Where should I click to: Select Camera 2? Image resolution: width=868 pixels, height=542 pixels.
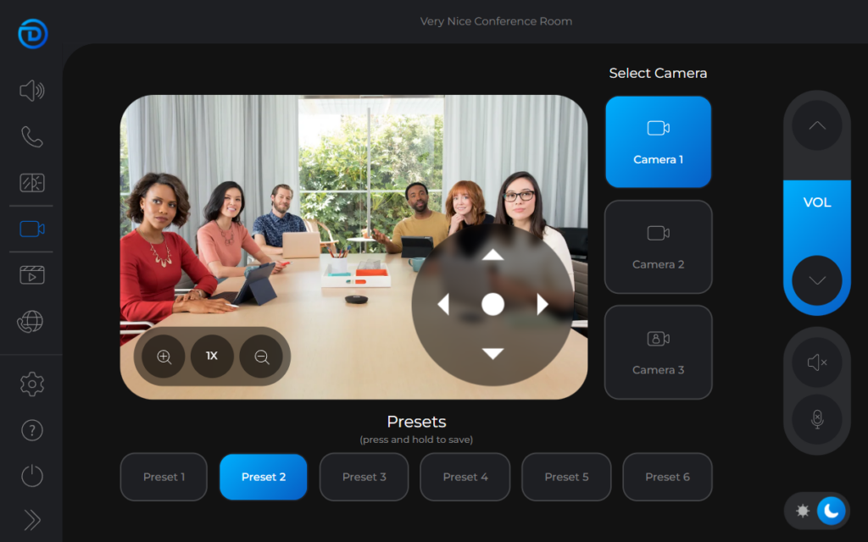coord(658,247)
